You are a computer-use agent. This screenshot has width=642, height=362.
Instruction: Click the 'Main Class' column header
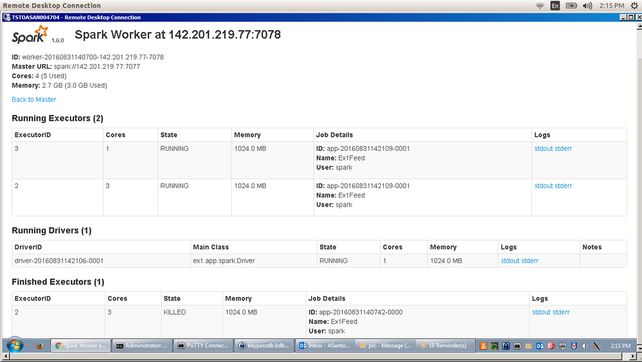pyautogui.click(x=211, y=247)
